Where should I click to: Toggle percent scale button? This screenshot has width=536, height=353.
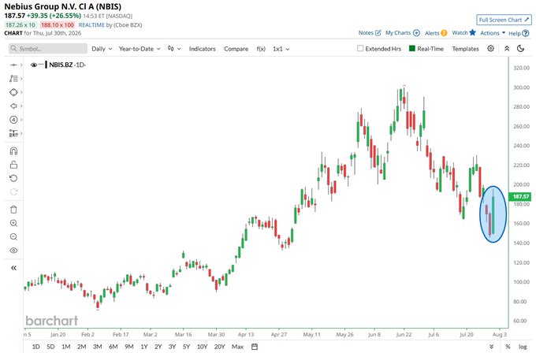tap(508, 347)
